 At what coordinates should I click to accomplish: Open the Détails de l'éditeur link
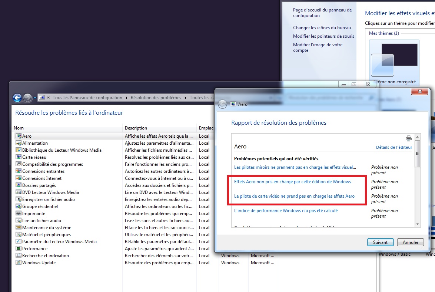(394, 147)
